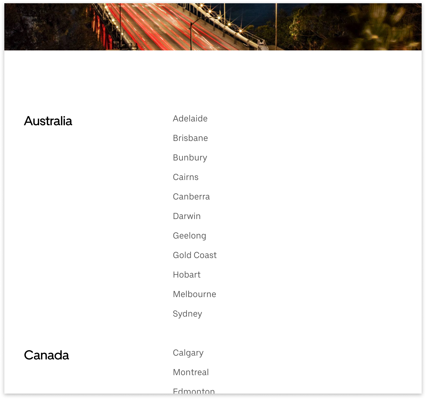
Task: Choose Darwin in the city list
Action: click(x=187, y=216)
